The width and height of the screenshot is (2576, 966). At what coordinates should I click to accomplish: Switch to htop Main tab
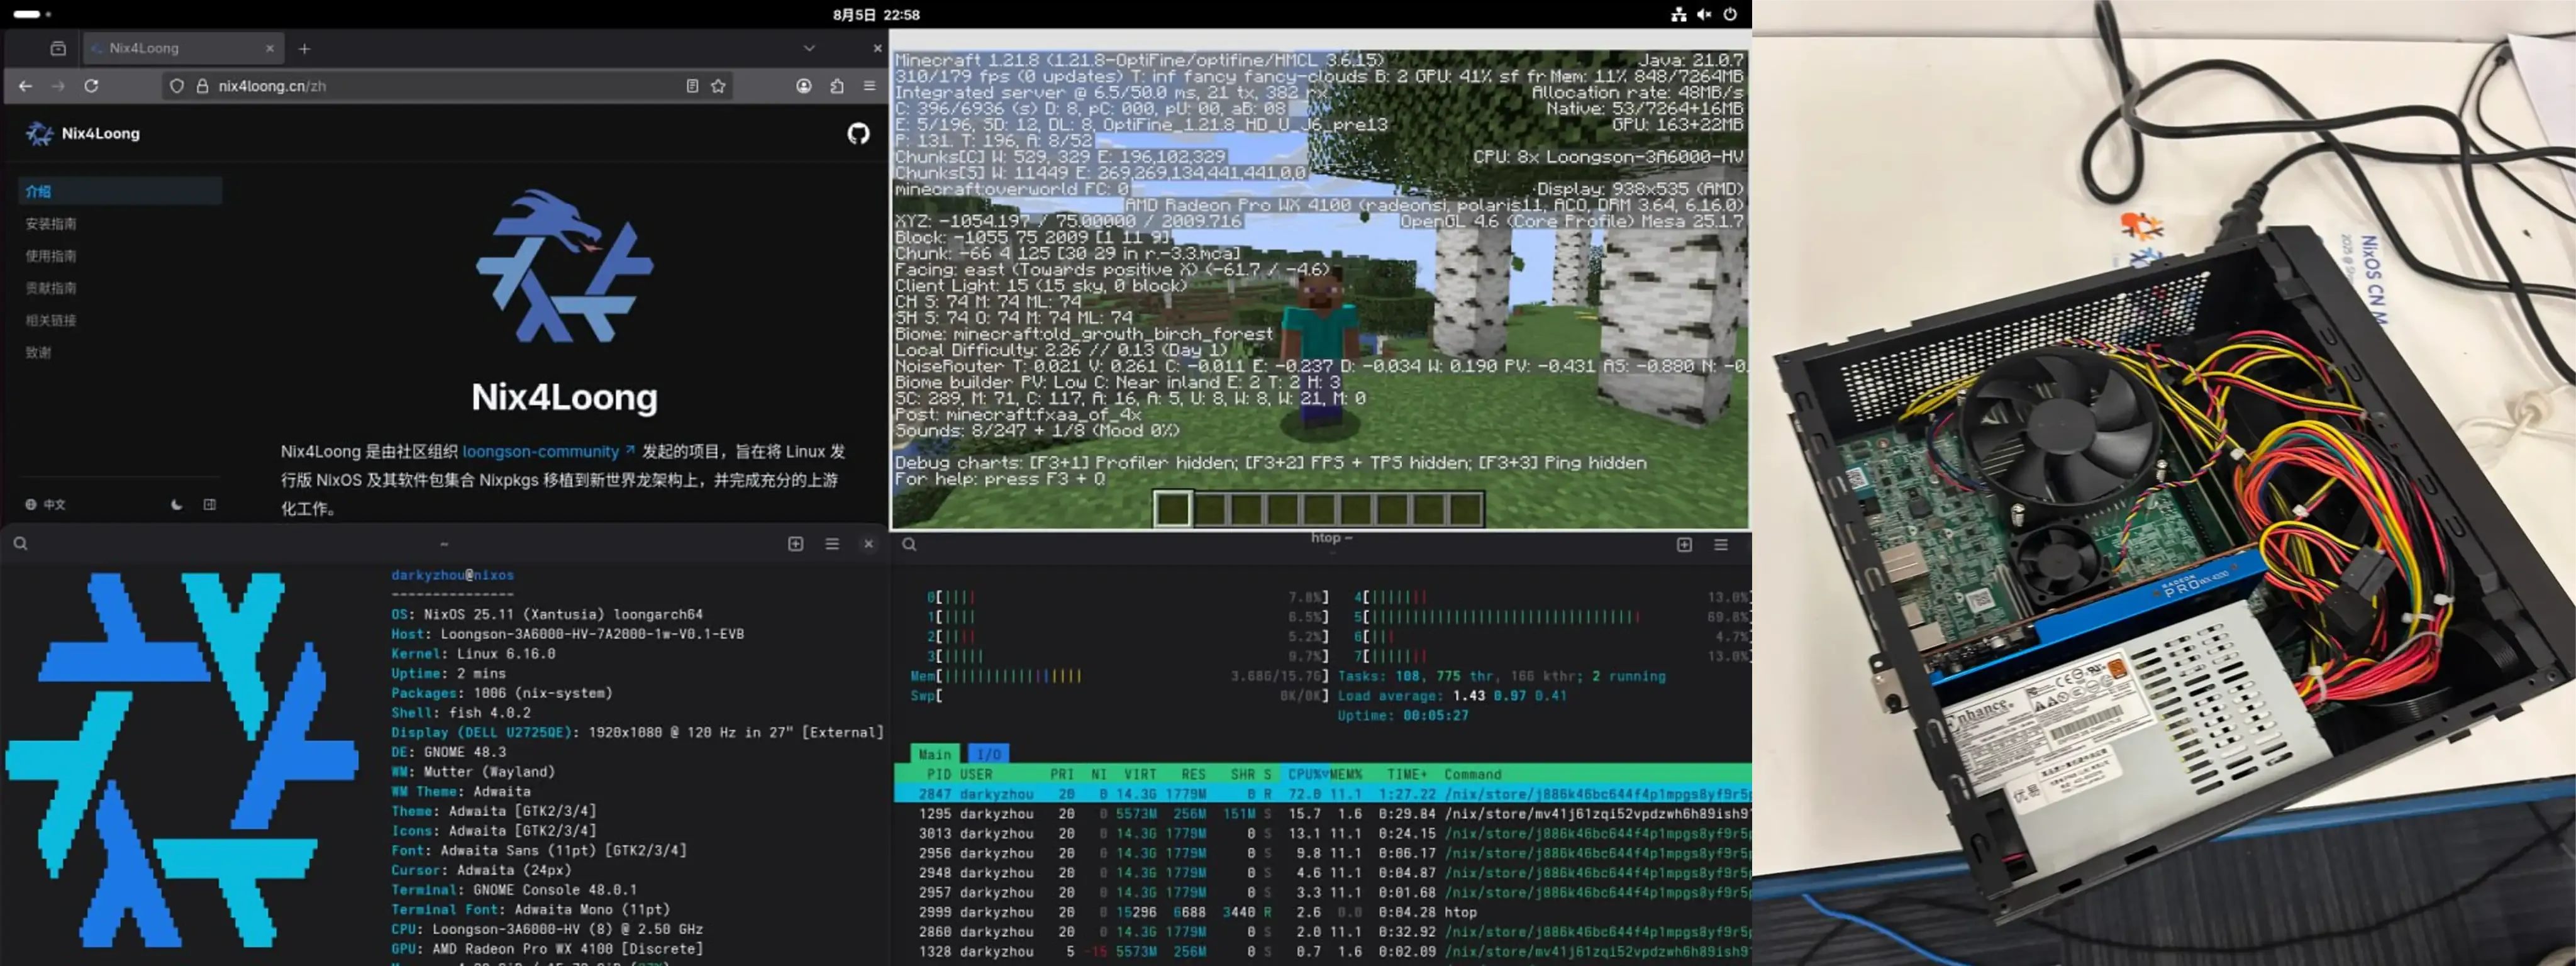[x=935, y=754]
